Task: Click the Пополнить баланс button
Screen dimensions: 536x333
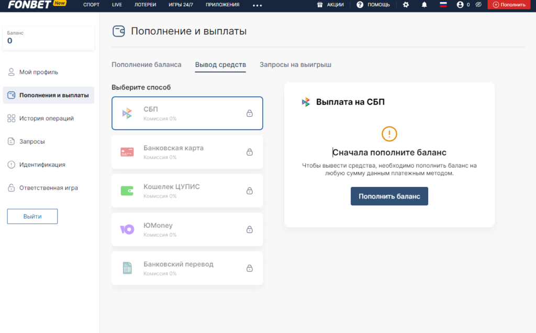Action: 389,196
